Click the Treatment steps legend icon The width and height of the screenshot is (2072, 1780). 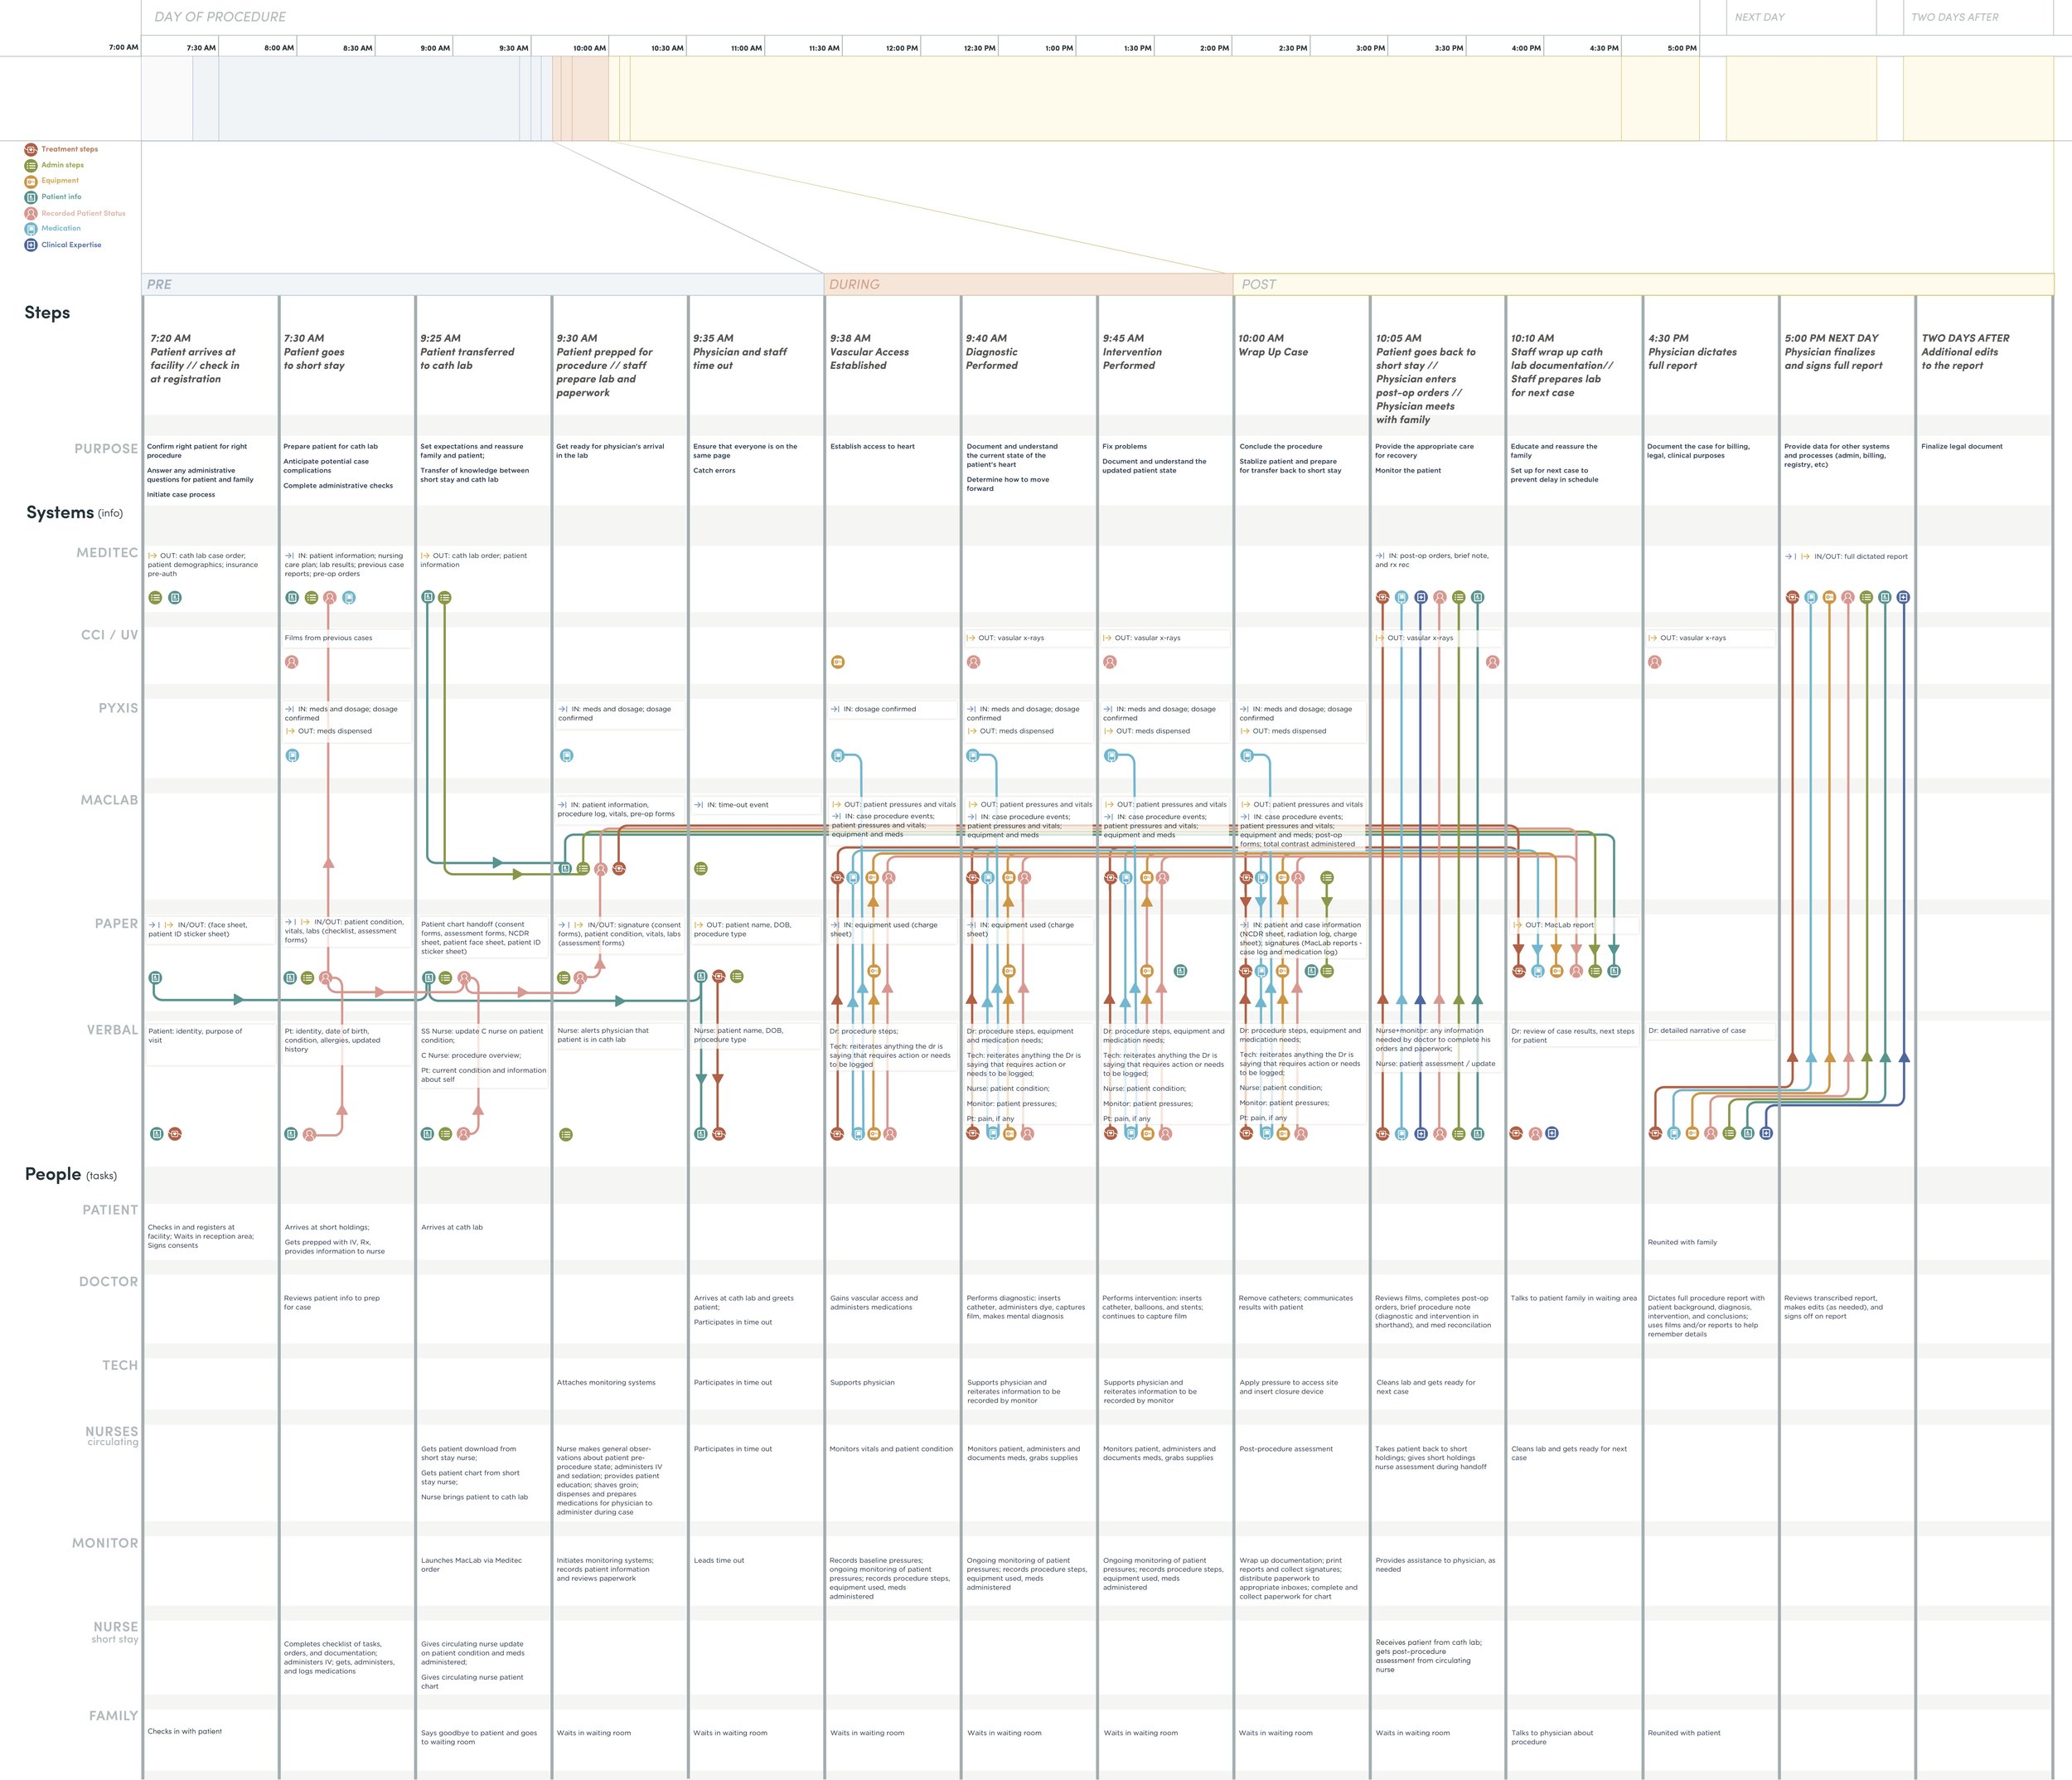tap(31, 149)
